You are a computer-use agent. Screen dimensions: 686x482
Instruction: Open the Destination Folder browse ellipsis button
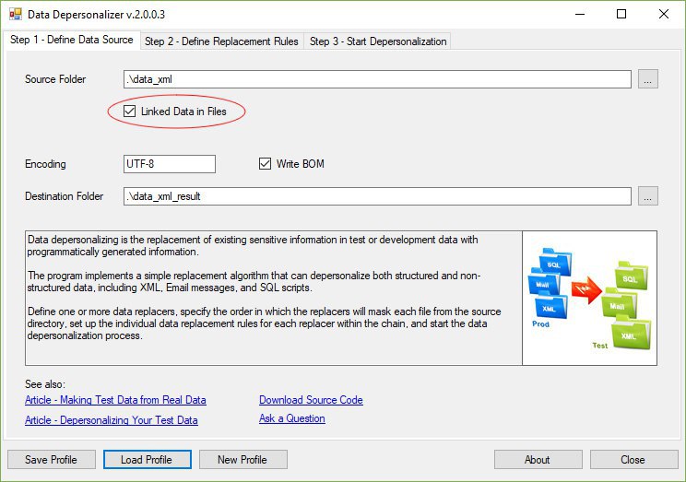click(647, 196)
